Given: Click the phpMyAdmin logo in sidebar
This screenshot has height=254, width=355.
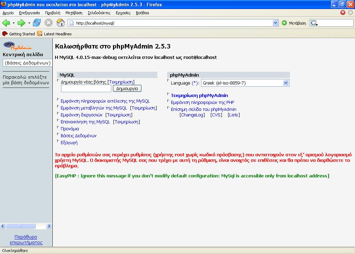Looking at the screenshot, I should (x=17, y=45).
